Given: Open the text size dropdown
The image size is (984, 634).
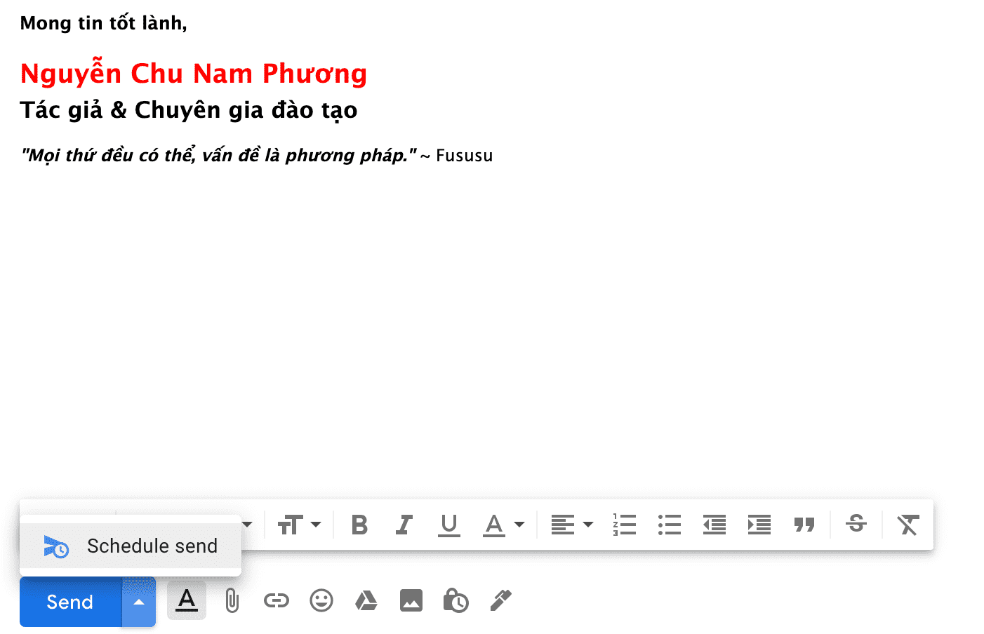Looking at the screenshot, I should click(299, 525).
